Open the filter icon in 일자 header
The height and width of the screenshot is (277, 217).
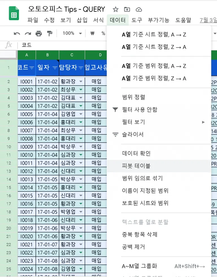[x=55, y=68]
